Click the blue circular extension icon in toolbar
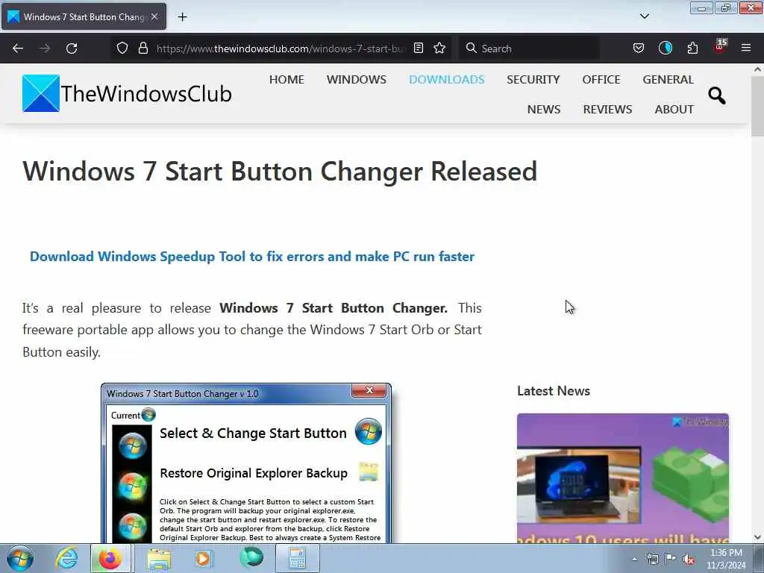This screenshot has width=764, height=573. click(x=665, y=48)
